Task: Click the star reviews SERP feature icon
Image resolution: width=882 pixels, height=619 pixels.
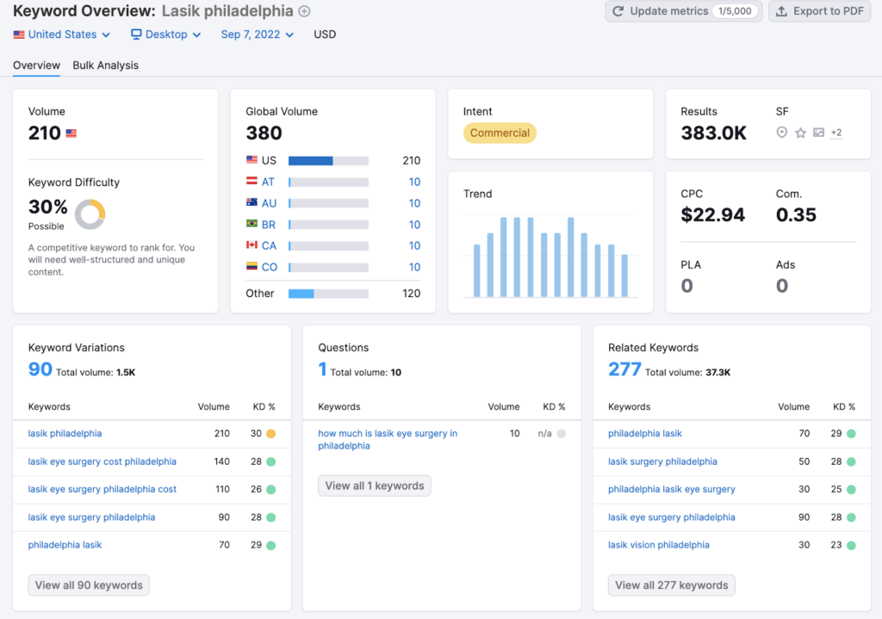Action: tap(800, 133)
